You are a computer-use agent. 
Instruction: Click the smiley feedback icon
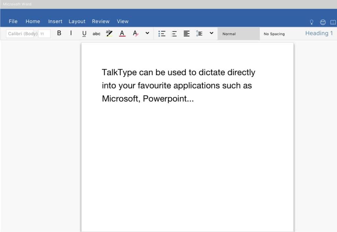pyautogui.click(x=323, y=22)
